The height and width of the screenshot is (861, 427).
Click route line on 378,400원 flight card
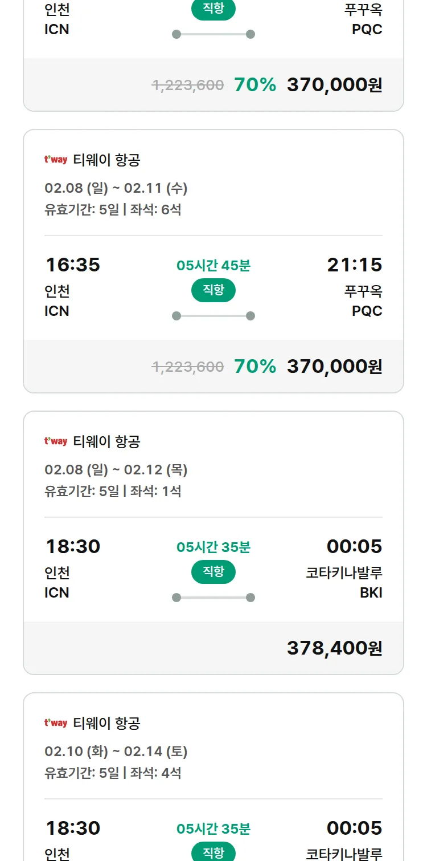coord(213,598)
